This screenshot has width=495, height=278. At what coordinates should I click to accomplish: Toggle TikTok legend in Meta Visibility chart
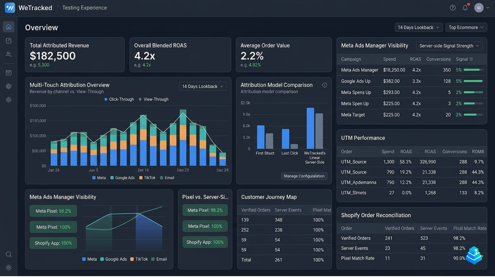[x=139, y=259]
